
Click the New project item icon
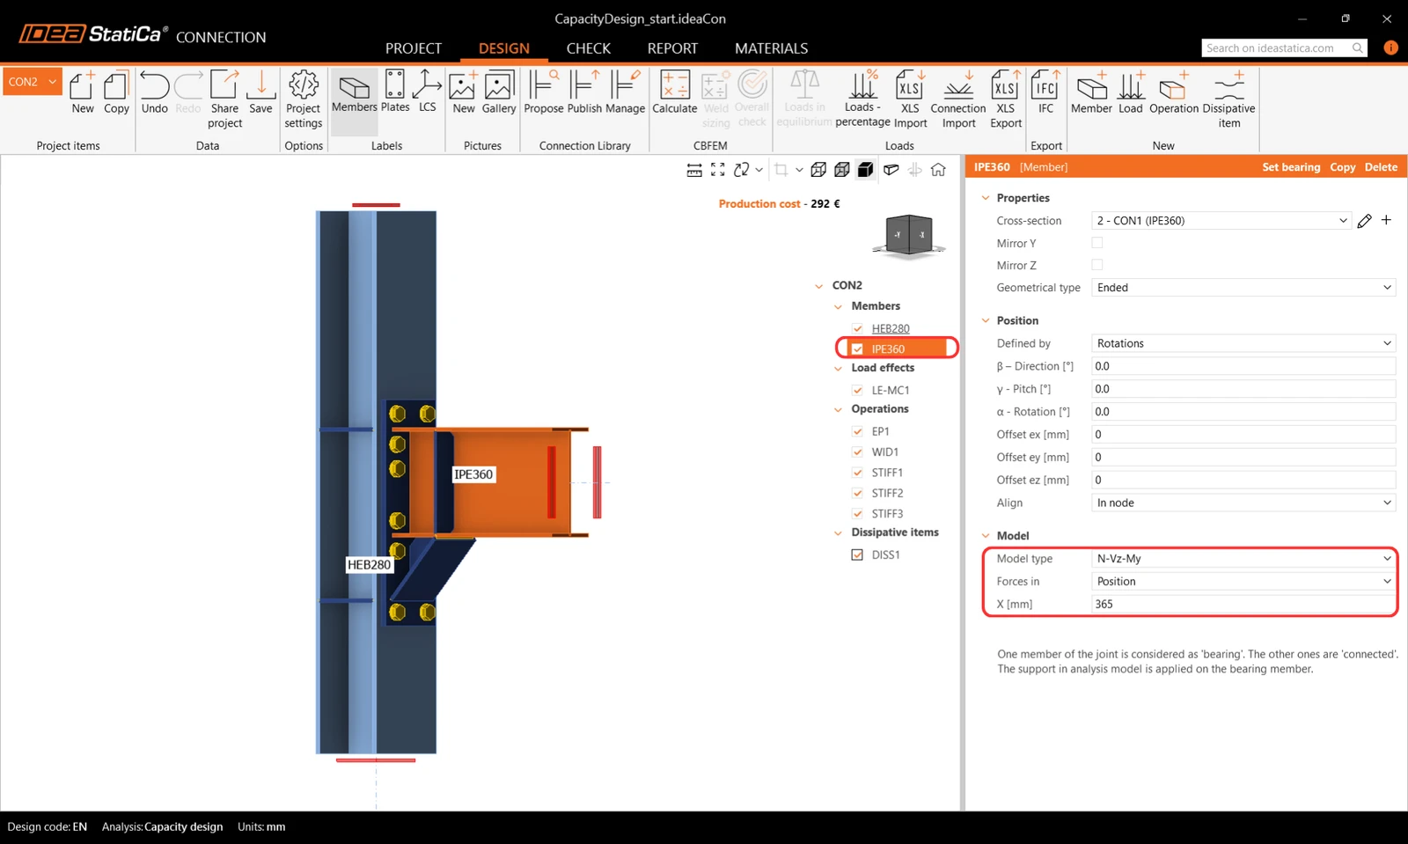83,92
